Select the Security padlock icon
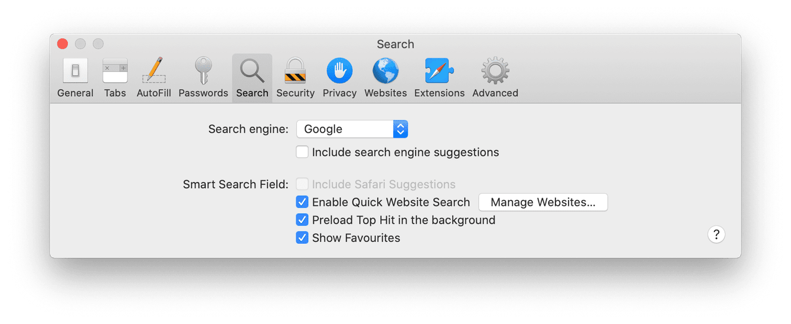791x324 pixels. (x=295, y=71)
